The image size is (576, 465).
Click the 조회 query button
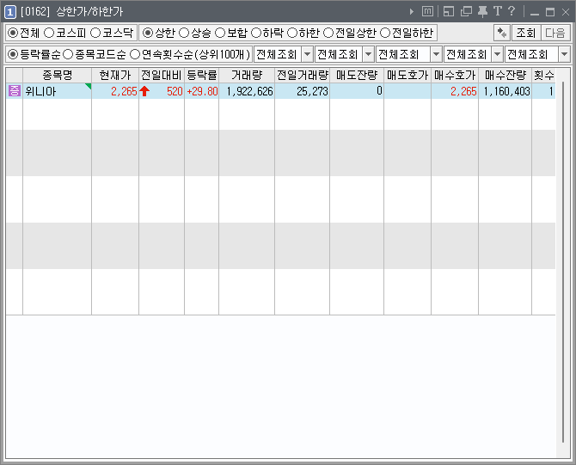point(526,33)
